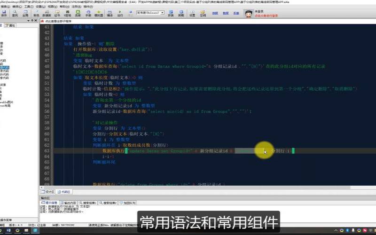Click the 卸载 (uninstall) toolbar icon

click(181, 13)
